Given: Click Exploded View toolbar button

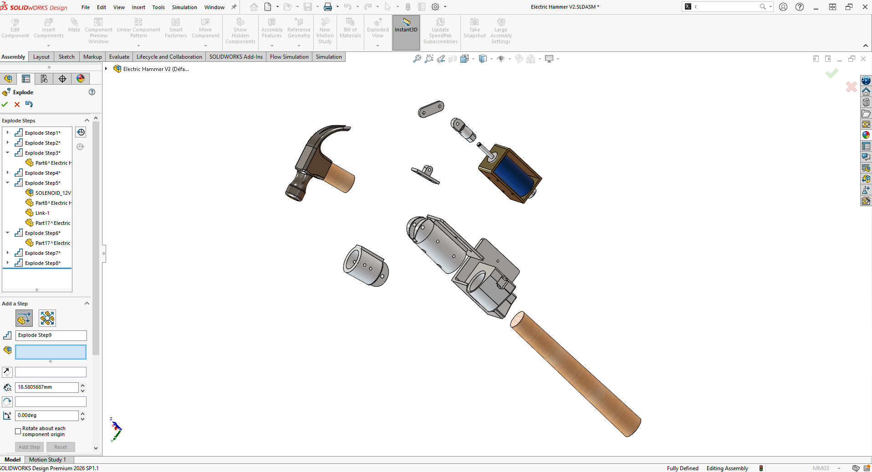Looking at the screenshot, I should click(378, 29).
